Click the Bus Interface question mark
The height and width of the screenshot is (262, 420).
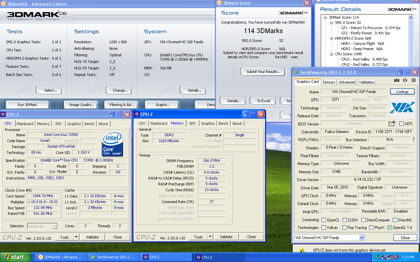pos(413,140)
